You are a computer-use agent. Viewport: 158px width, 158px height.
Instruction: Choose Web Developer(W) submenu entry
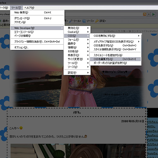tap(37, 28)
